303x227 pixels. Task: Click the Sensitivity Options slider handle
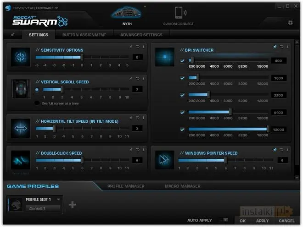pyautogui.click(x=82, y=57)
